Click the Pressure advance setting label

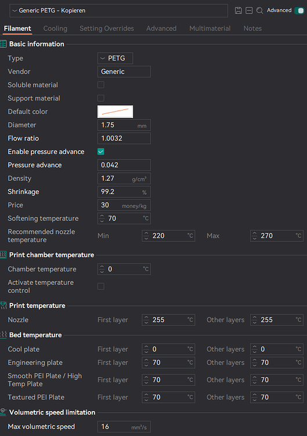coord(35,165)
